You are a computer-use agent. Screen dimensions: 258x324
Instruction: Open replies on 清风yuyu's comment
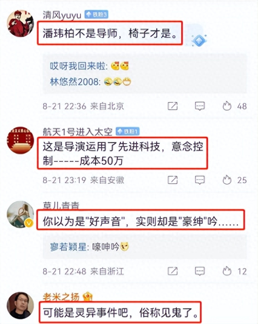(200, 106)
